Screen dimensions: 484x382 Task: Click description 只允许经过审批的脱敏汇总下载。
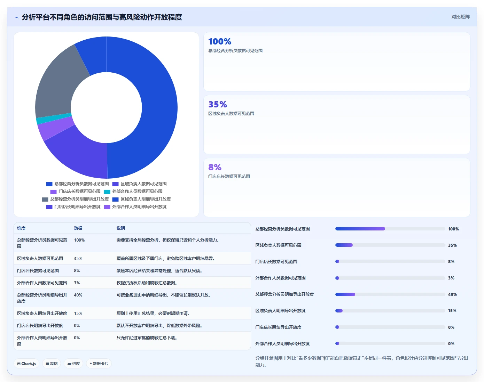pos(147,338)
